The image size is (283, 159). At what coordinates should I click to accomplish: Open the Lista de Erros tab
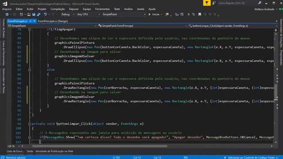[x=15, y=151]
